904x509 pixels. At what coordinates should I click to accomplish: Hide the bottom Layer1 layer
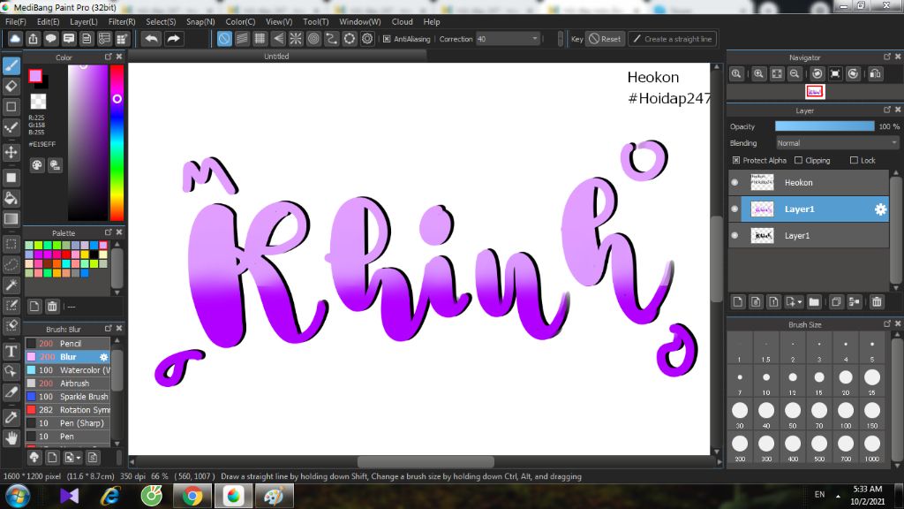click(734, 235)
